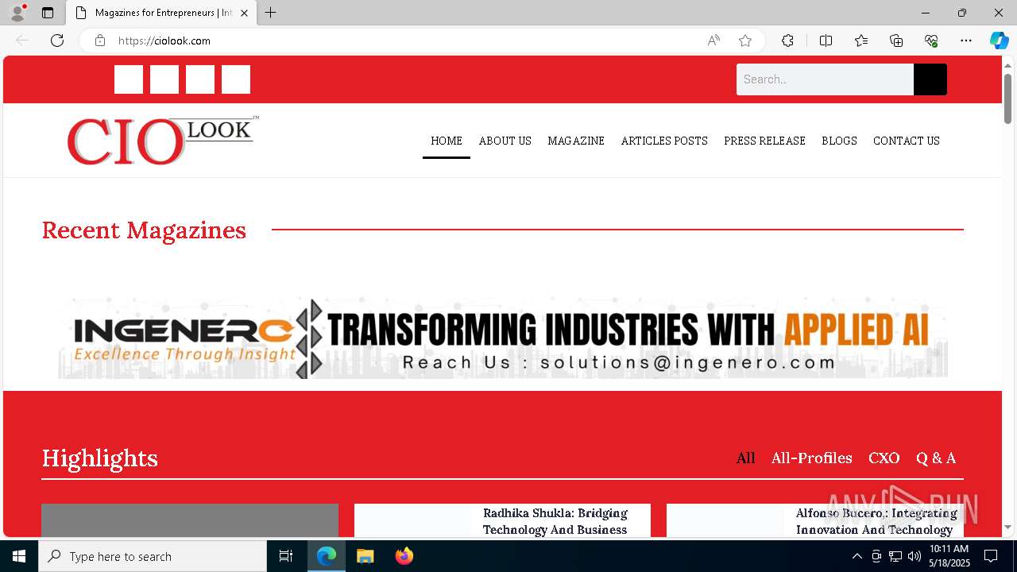
Task: Click the CIO Look logo
Action: pyautogui.click(x=163, y=141)
